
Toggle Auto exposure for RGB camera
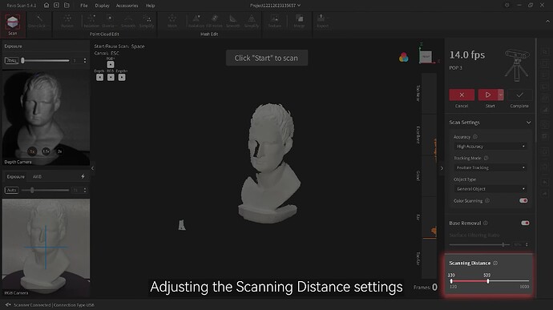(x=12, y=190)
